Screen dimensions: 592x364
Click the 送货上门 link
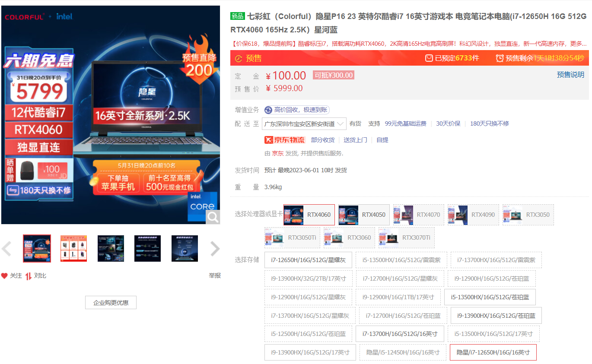coord(356,140)
